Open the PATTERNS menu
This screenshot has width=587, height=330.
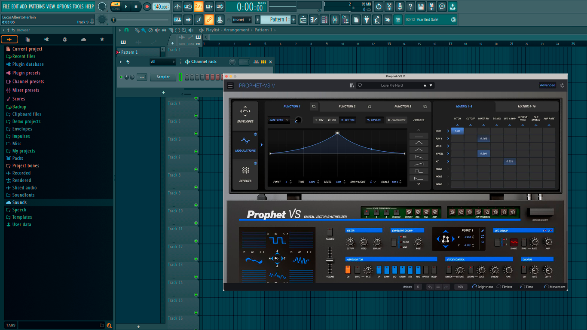[37, 6]
